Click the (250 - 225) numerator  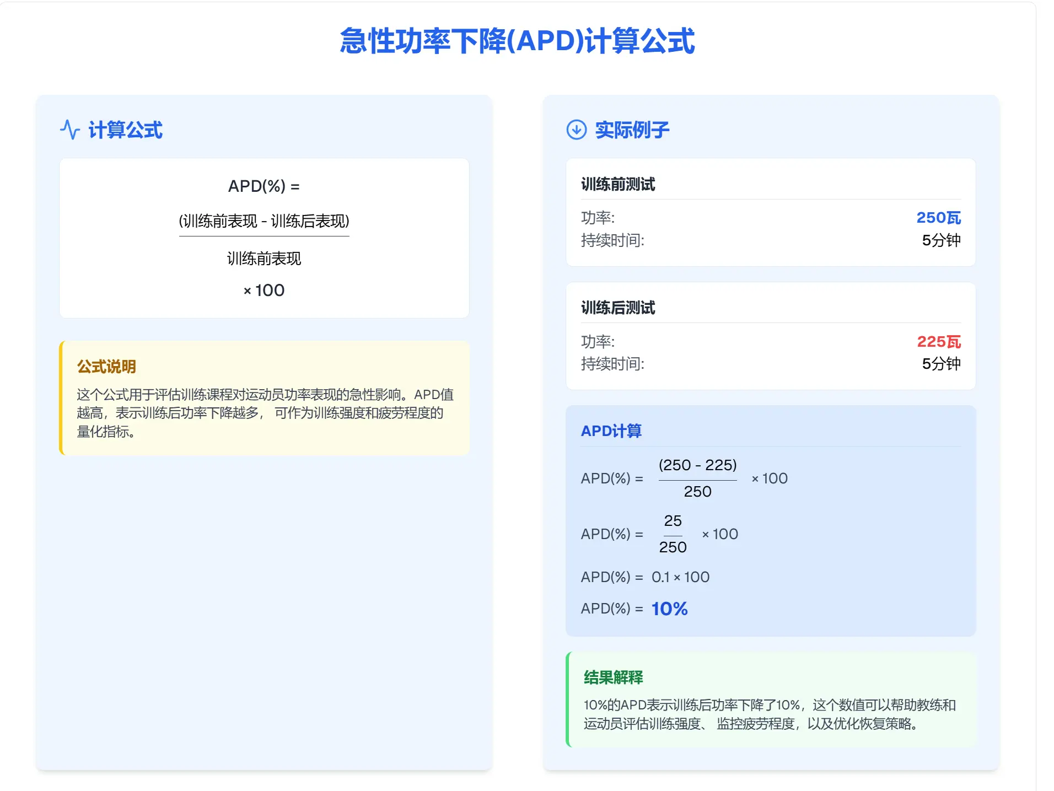697,465
